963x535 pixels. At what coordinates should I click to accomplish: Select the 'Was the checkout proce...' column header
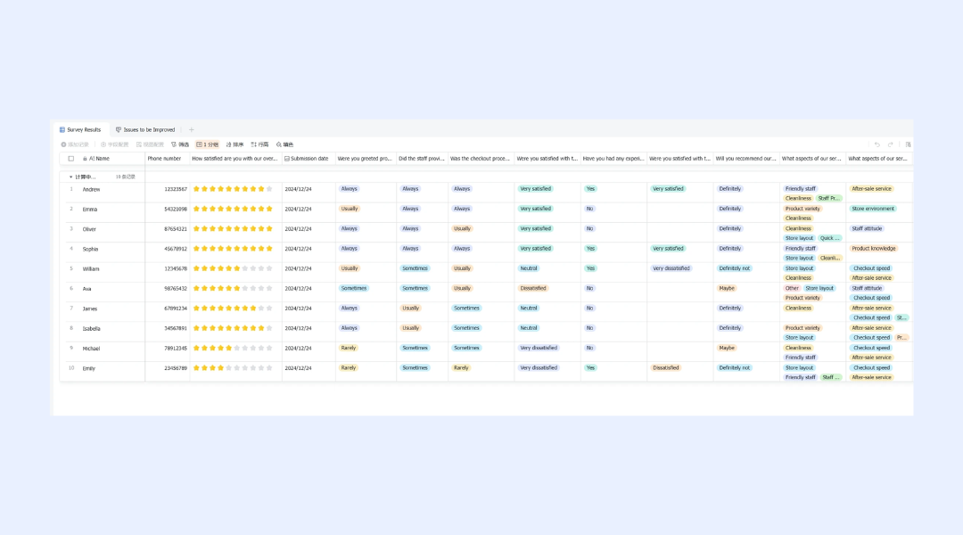[480, 159]
